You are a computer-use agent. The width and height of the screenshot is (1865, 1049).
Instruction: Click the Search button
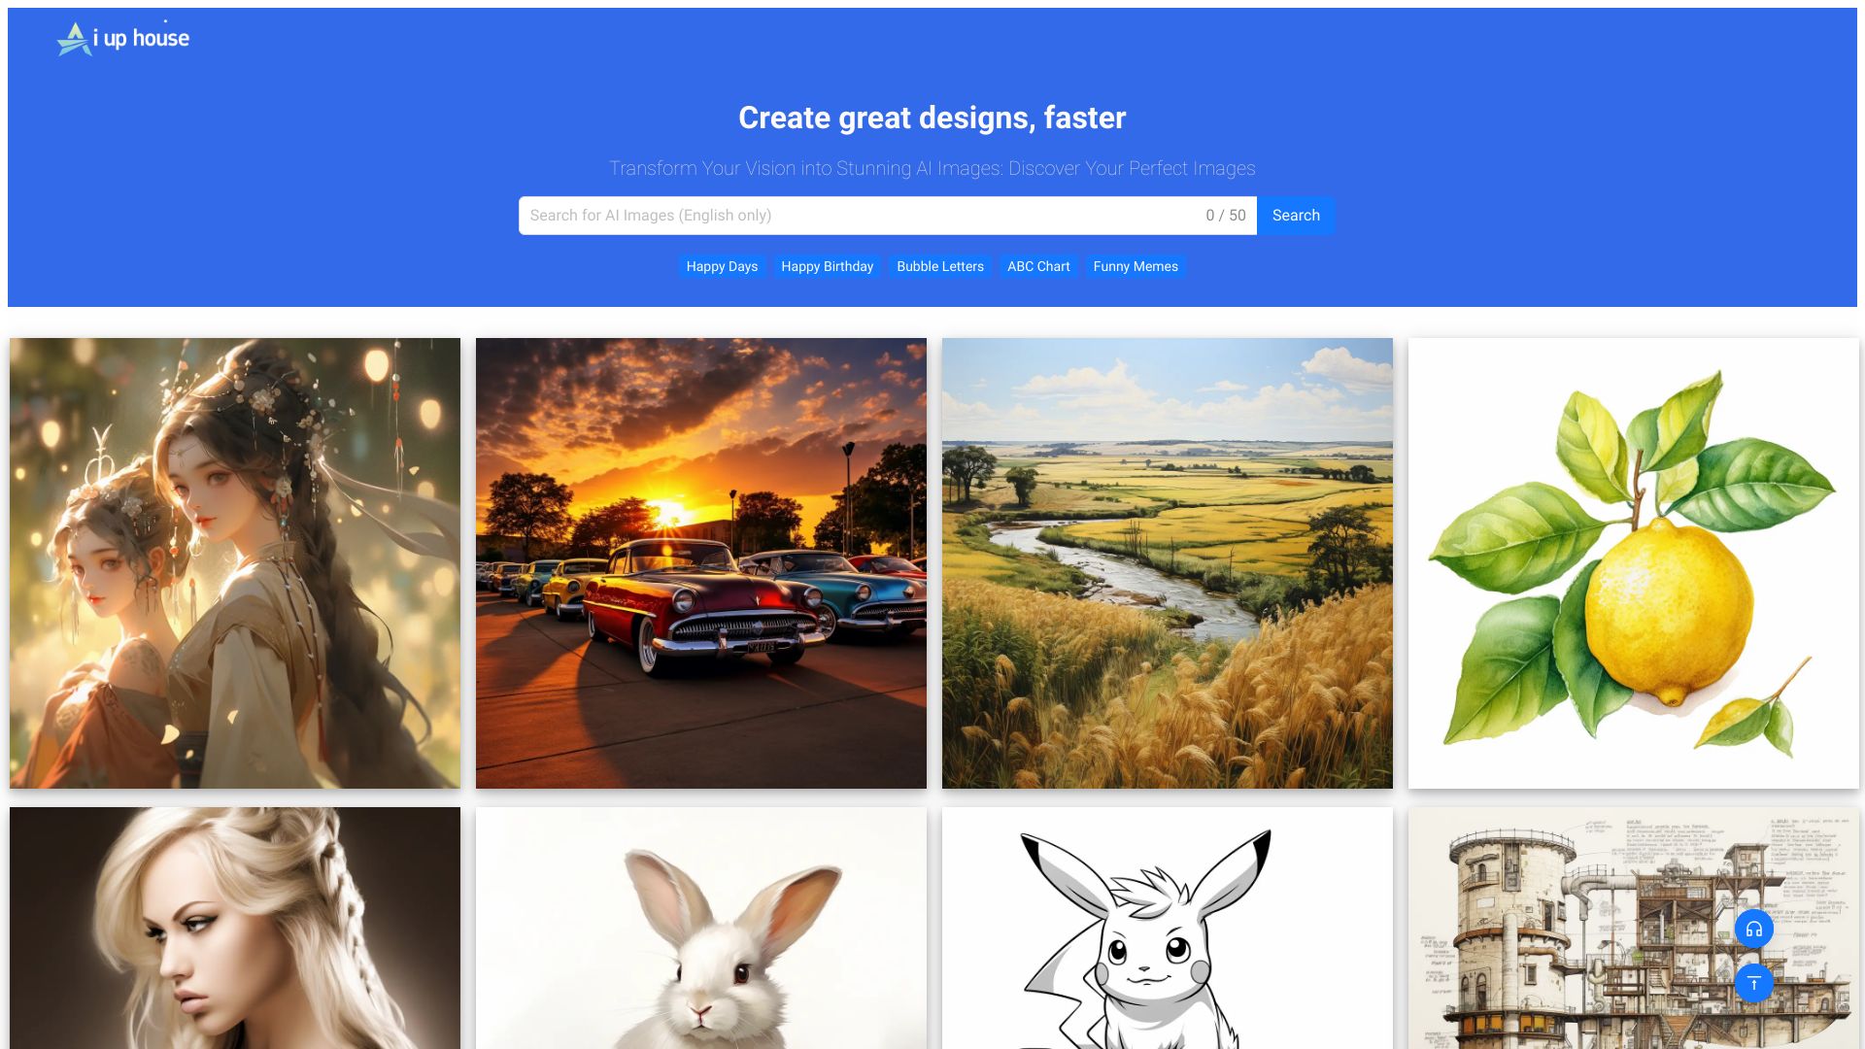coord(1295,216)
